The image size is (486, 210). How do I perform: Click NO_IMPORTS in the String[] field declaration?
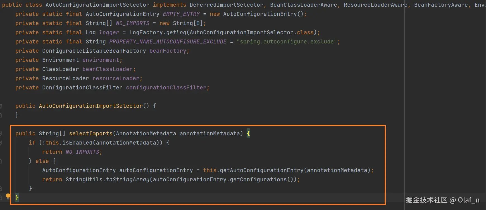point(133,23)
